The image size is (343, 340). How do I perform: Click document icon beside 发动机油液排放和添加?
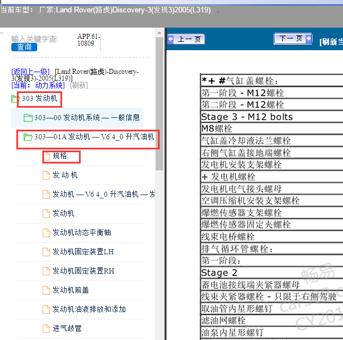tap(46, 310)
